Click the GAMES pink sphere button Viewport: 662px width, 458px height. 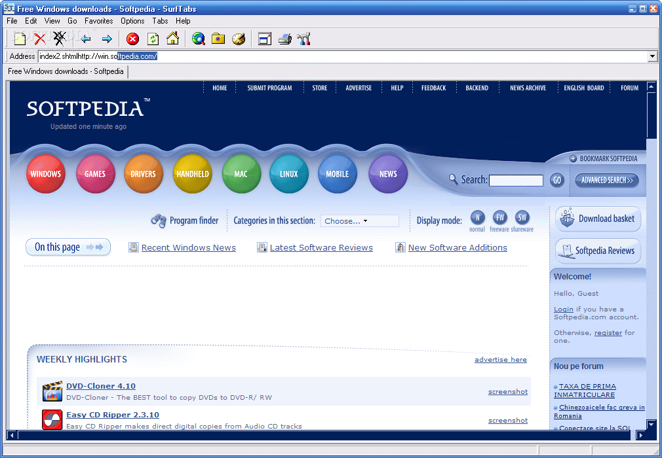95,174
